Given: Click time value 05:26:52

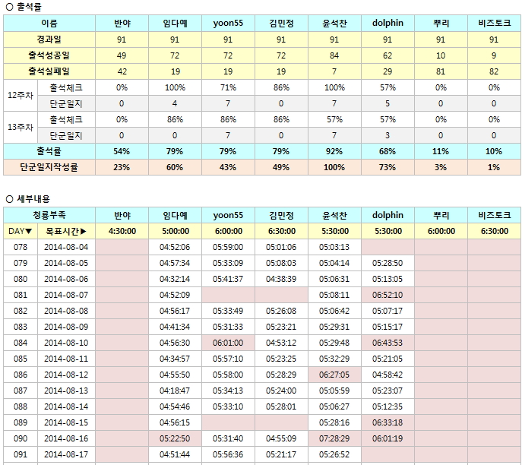Looking at the screenshot, I should pyautogui.click(x=334, y=454).
